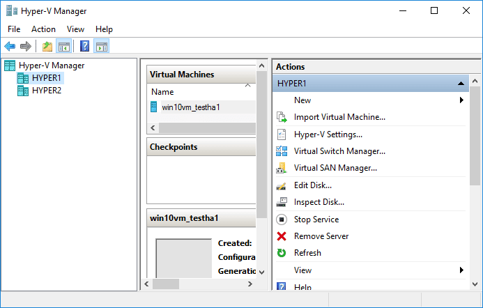Open Virtual Switch Manager... action
Image resolution: width=483 pixels, height=308 pixels.
click(339, 151)
